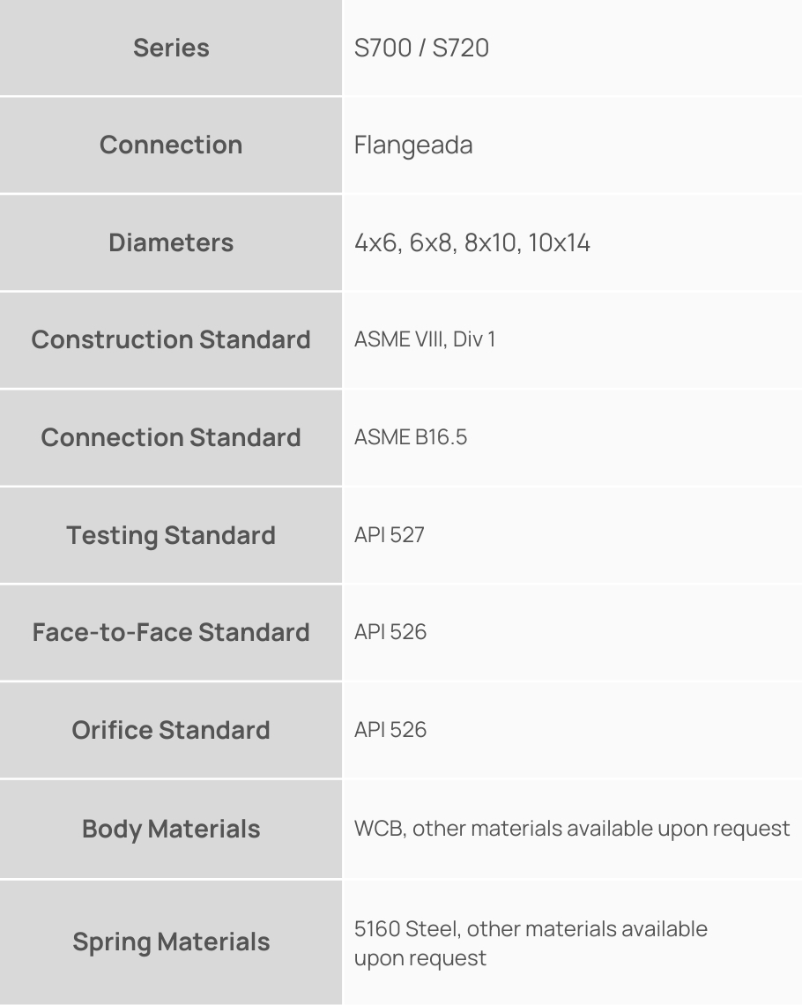Select API 526 in Face-to-Face Standard row

pos(390,632)
